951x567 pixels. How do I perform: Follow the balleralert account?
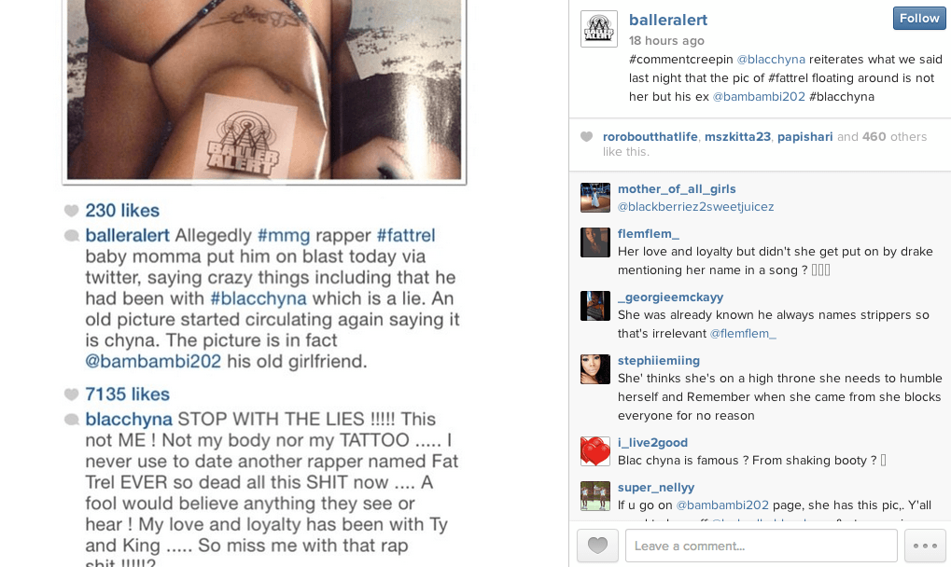(x=919, y=18)
